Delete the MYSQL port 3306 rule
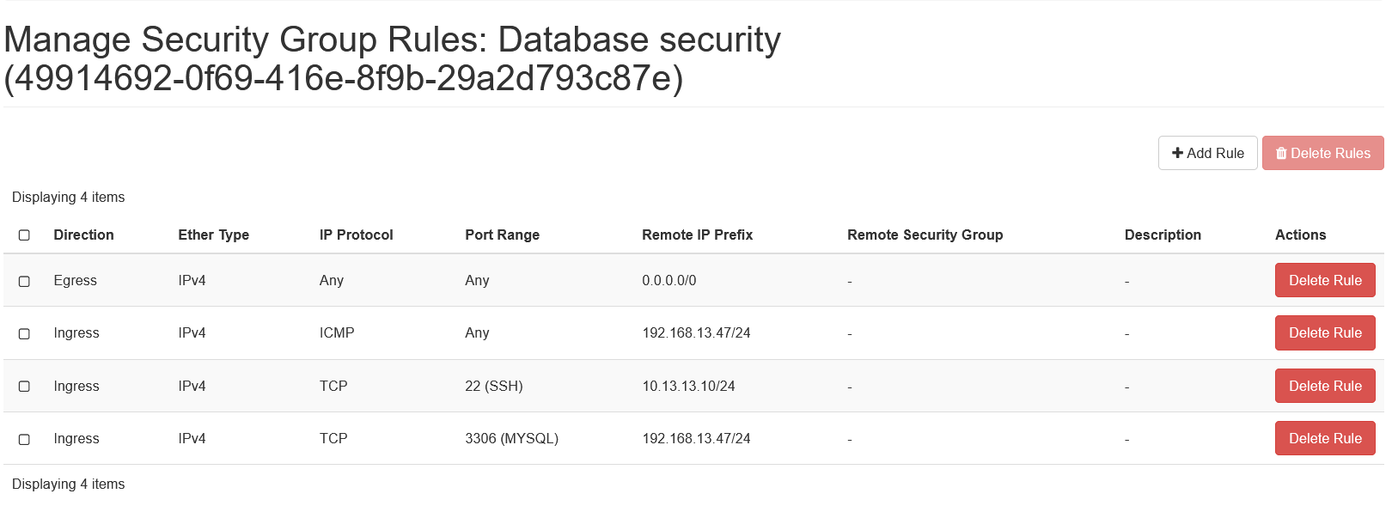Viewport: 1392px width, 512px height. tap(1324, 438)
